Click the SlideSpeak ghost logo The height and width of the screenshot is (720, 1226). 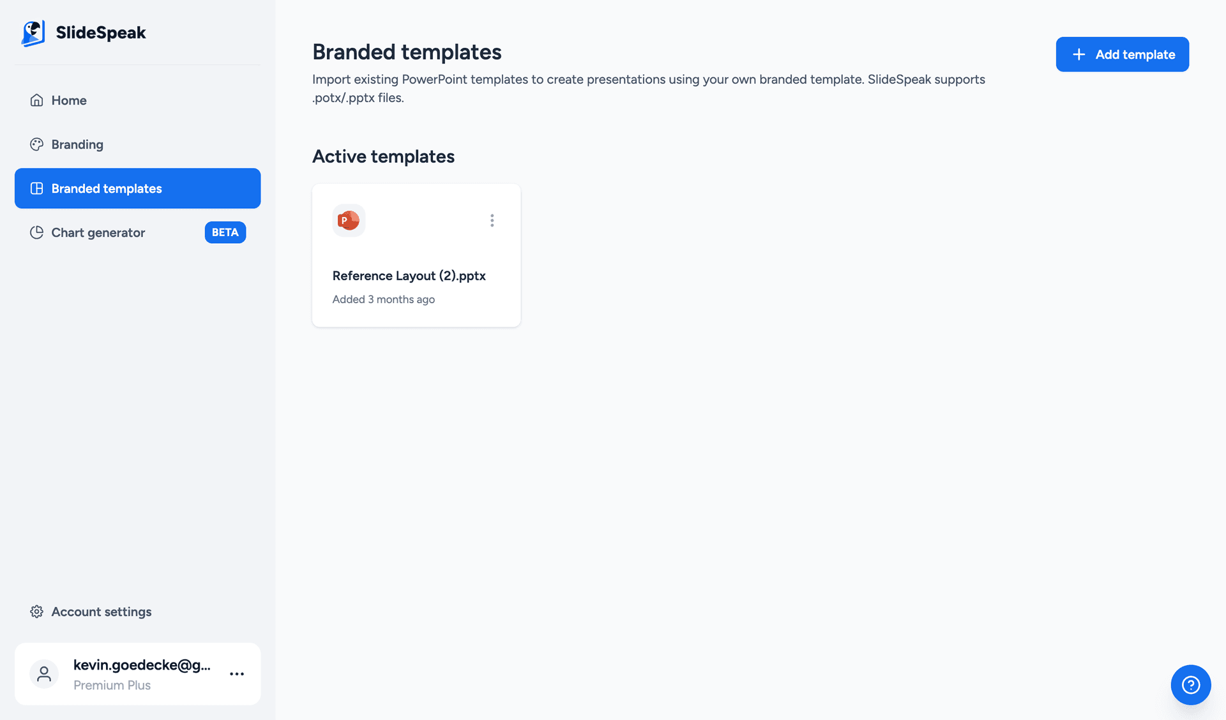33,33
